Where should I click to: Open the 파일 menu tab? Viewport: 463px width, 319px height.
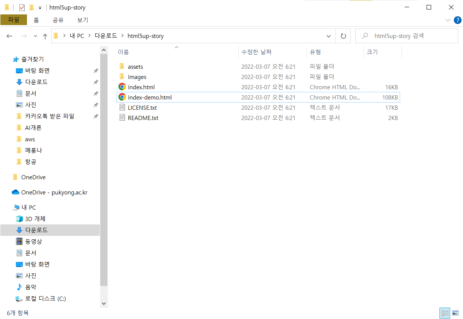(x=14, y=20)
